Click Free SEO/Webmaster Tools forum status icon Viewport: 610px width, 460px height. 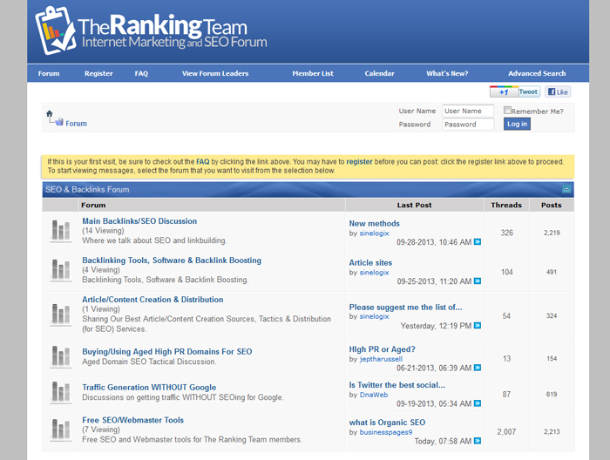[60, 429]
